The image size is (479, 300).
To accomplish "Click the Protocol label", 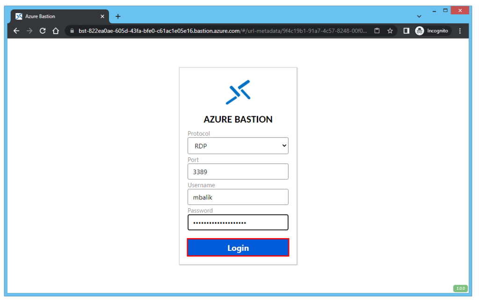I will pos(198,133).
